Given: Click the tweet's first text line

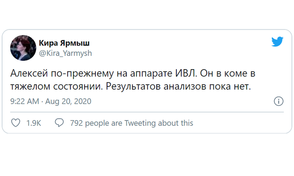Looking at the screenshot, I should pos(133,75).
